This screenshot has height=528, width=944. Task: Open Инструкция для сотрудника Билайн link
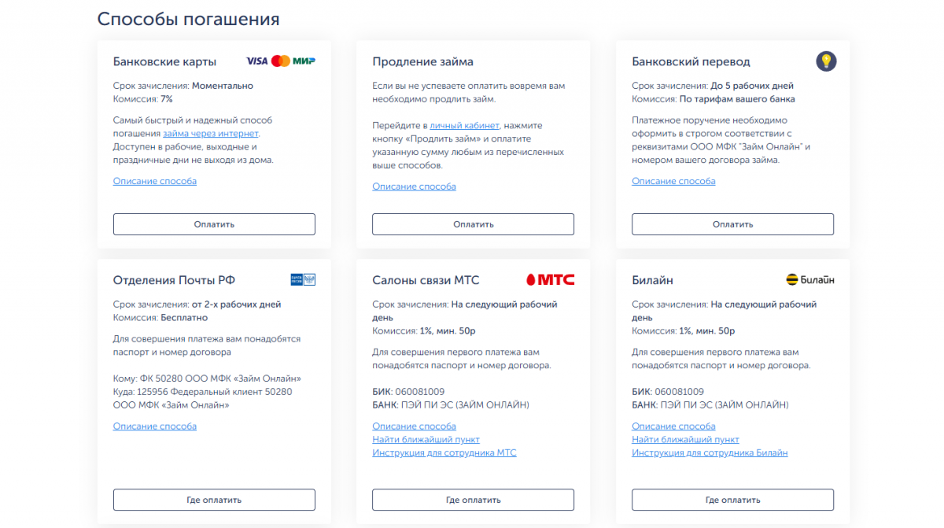pos(709,453)
